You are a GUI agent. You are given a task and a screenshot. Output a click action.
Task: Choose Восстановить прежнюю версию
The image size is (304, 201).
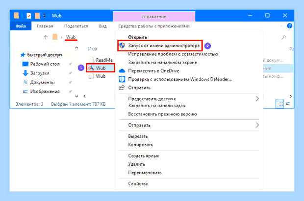(189, 114)
